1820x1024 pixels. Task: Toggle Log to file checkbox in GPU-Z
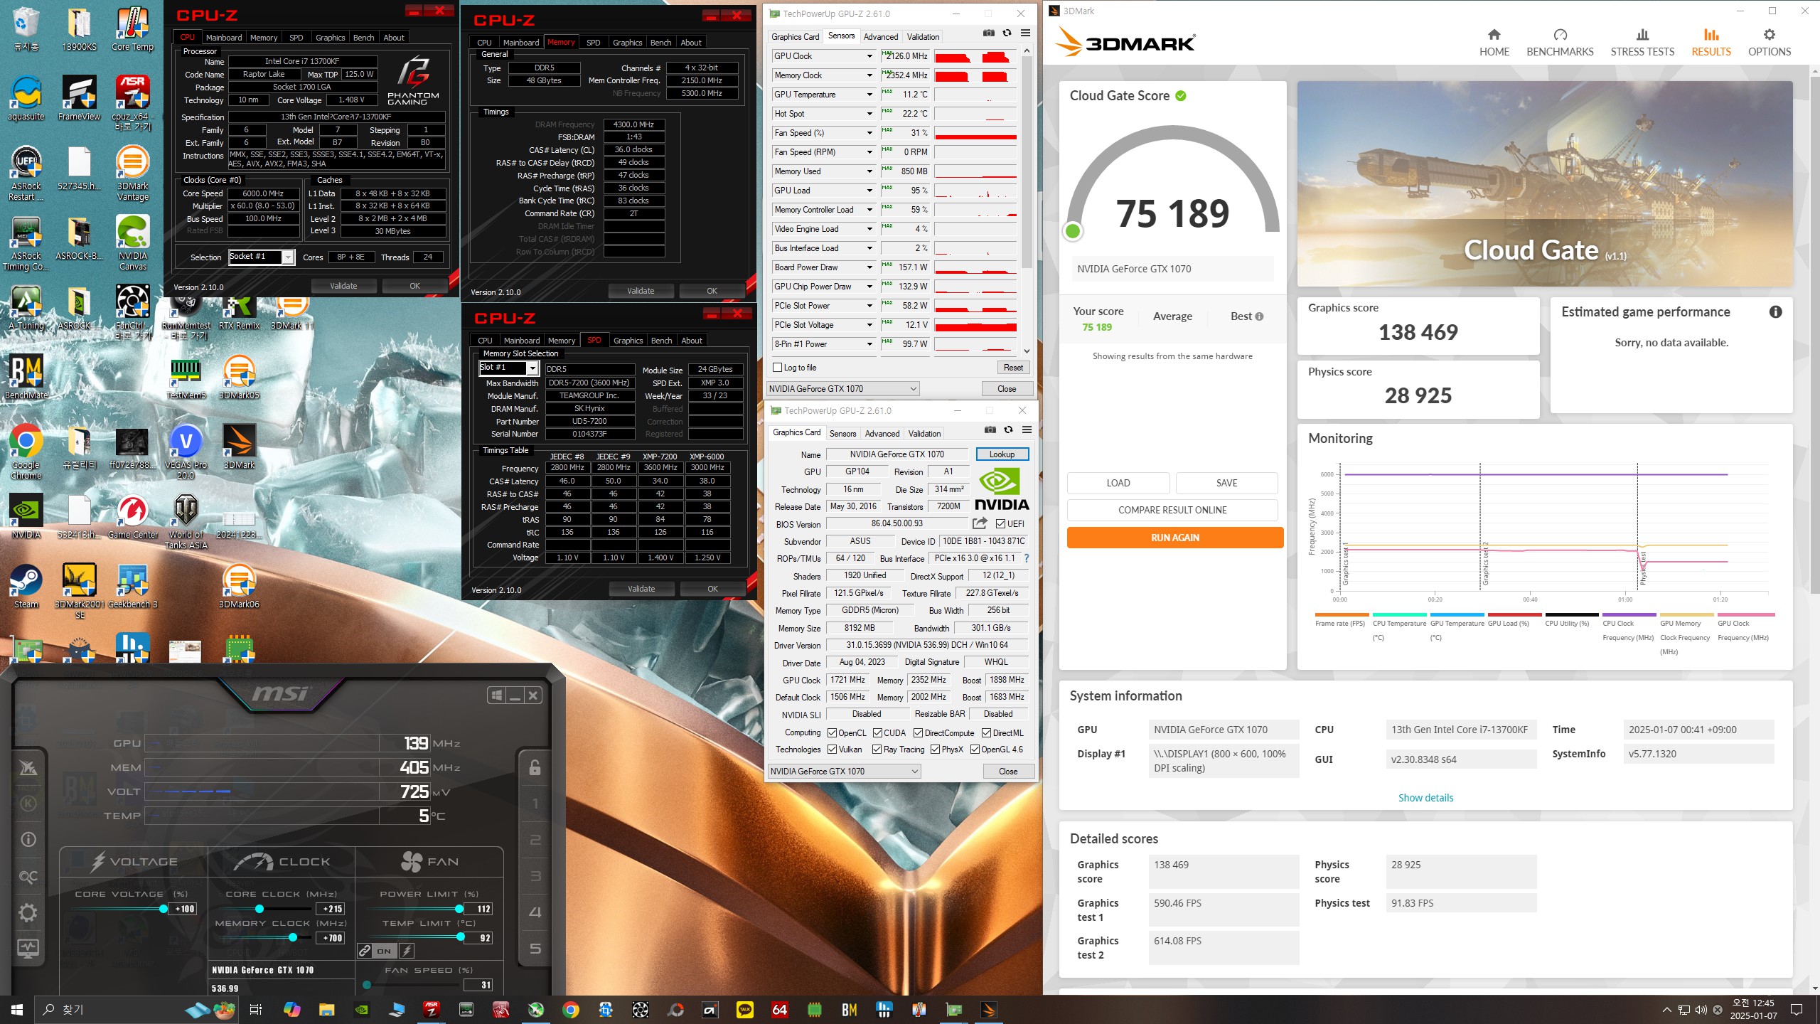click(x=777, y=368)
